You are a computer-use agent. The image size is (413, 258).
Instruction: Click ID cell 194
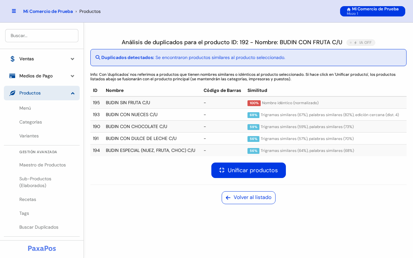[96, 151]
